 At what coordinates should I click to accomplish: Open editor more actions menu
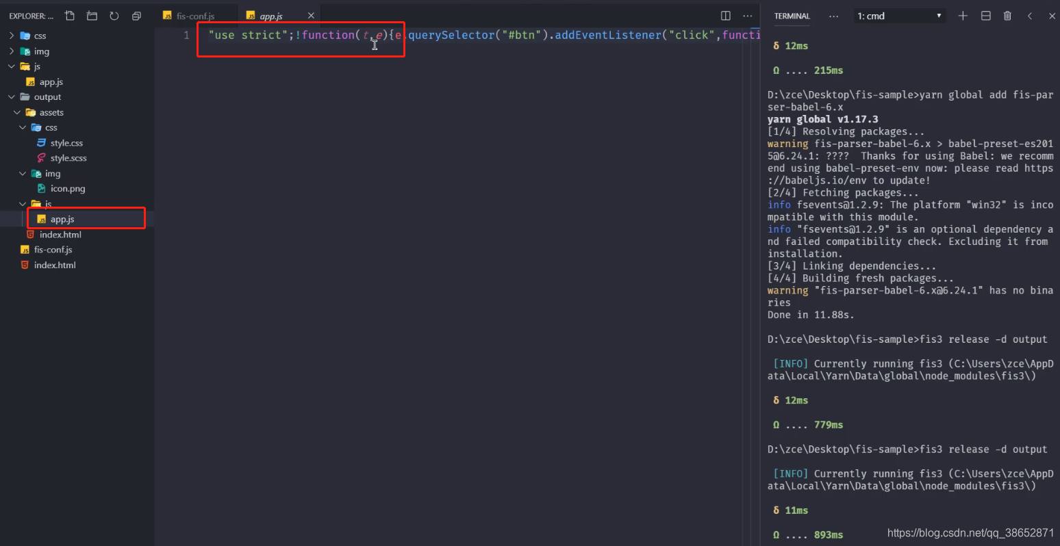pos(748,16)
